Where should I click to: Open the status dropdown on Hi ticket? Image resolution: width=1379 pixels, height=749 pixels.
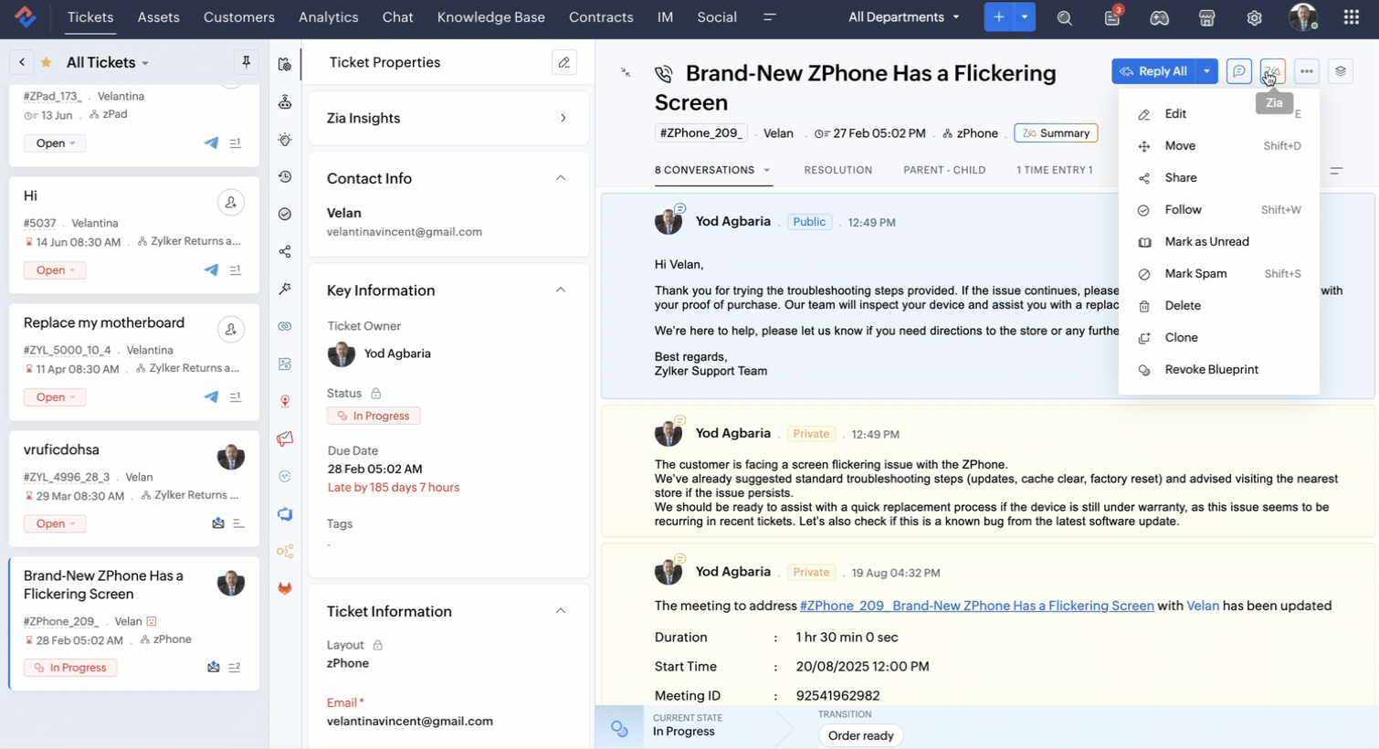pos(55,270)
